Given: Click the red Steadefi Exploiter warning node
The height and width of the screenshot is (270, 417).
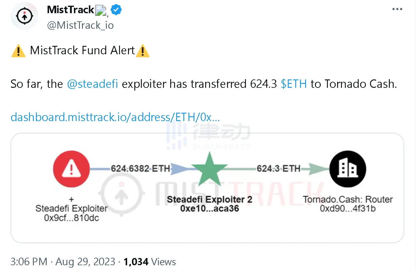Looking at the screenshot, I should click(71, 169).
